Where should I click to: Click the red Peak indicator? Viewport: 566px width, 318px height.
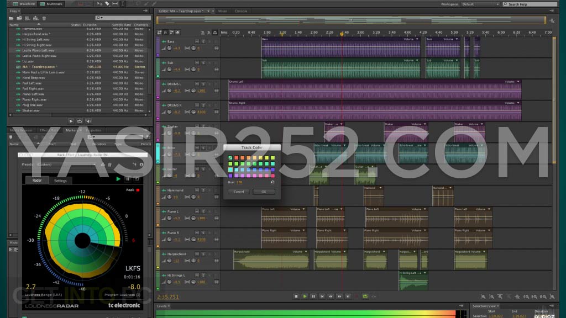(138, 190)
